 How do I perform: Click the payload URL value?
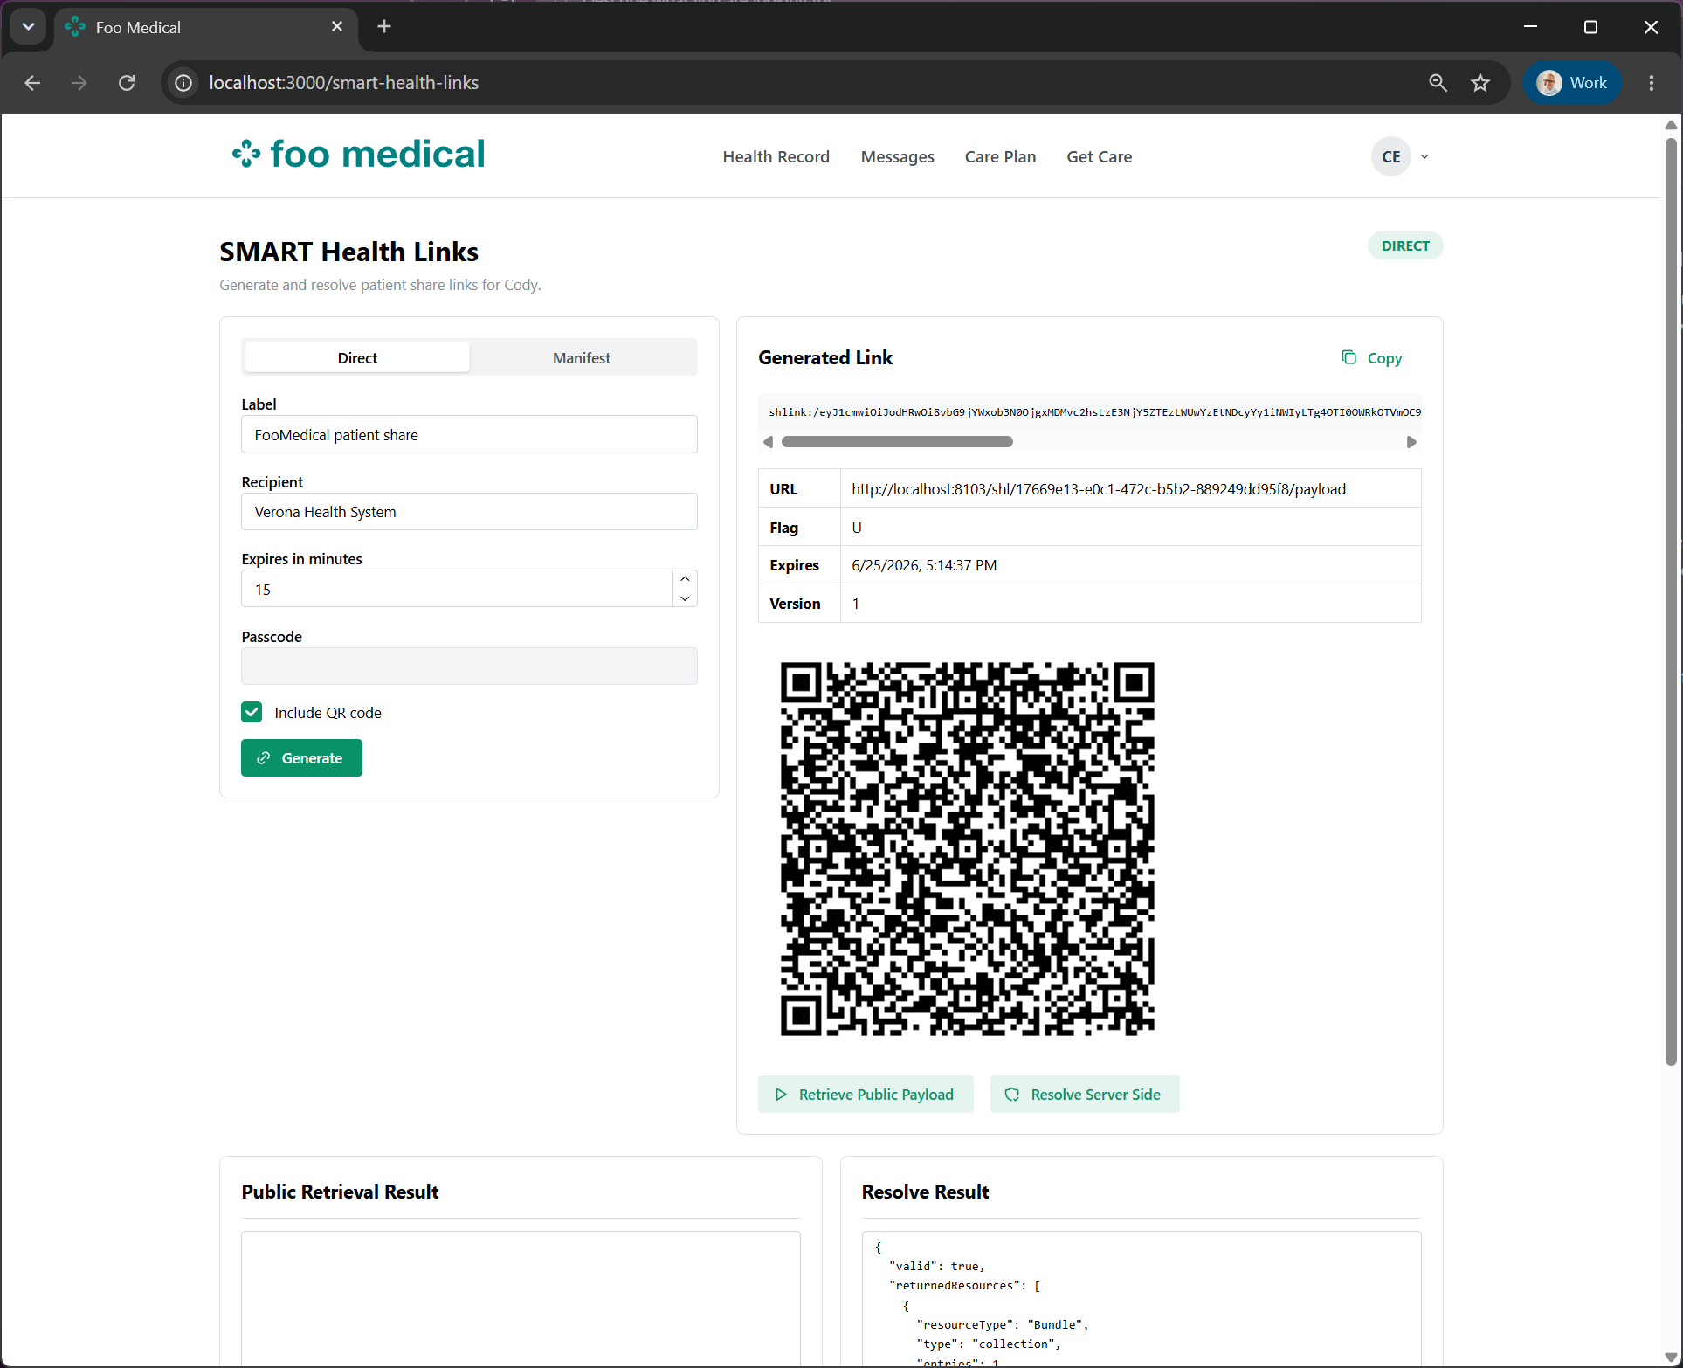point(1099,489)
